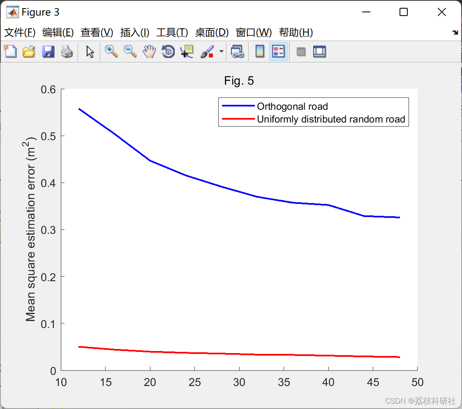Click the y-axis tick label 0.6

[x=48, y=90]
